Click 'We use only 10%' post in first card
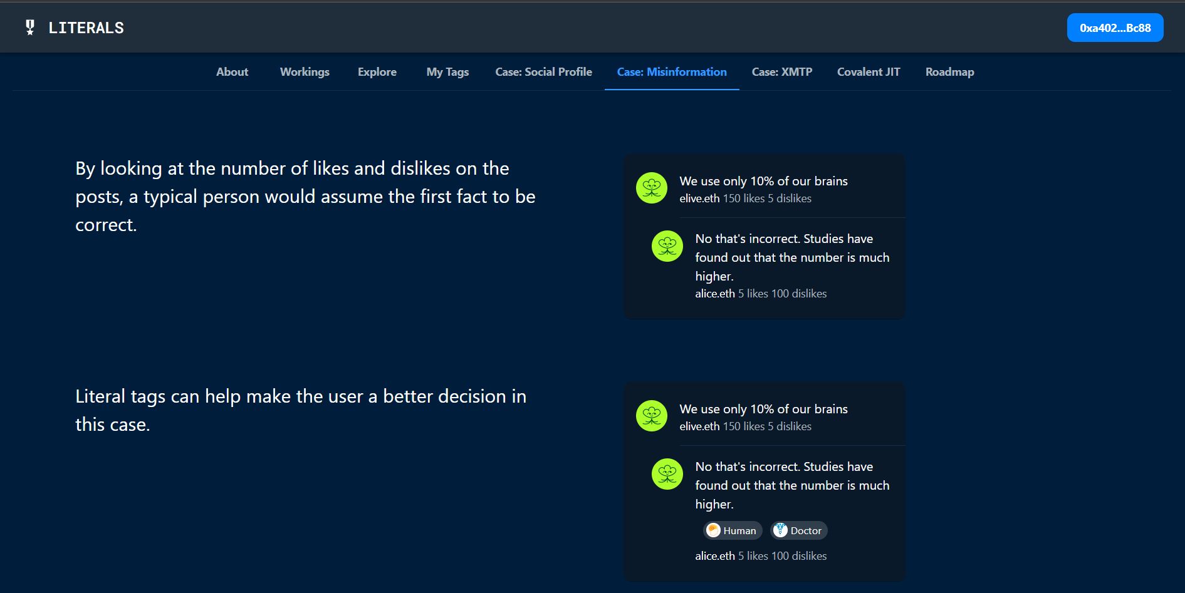This screenshot has height=593, width=1185. tap(763, 181)
